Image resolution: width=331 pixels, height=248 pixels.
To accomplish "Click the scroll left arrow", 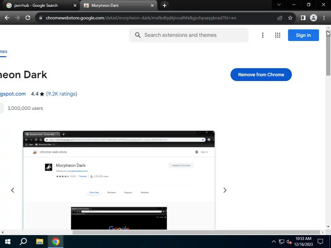I will tap(3, 232).
